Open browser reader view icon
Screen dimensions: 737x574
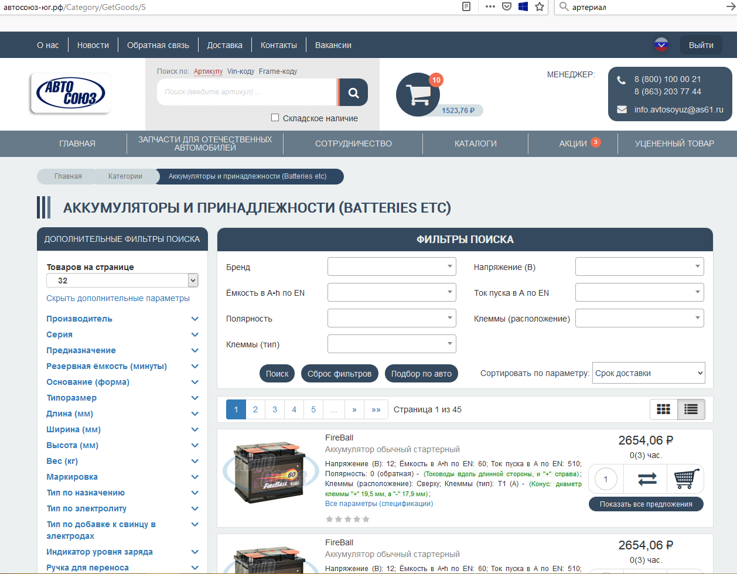click(466, 7)
